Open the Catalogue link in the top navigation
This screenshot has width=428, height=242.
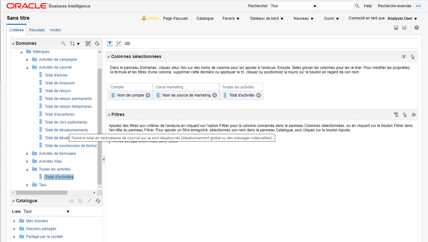pyautogui.click(x=205, y=18)
